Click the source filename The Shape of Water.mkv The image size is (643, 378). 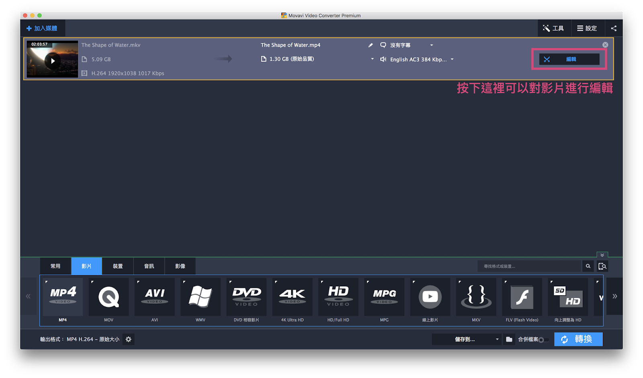pyautogui.click(x=111, y=45)
